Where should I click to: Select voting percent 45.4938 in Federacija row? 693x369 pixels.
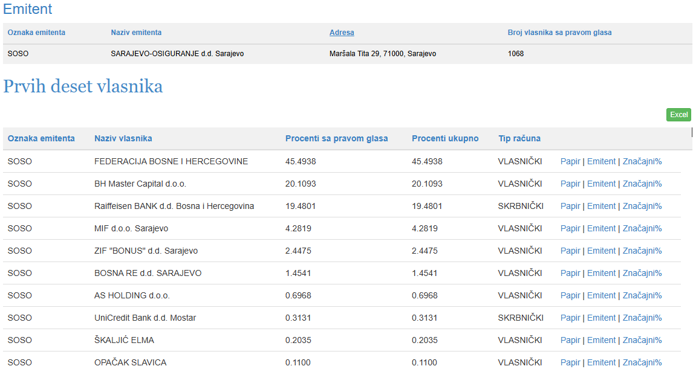pyautogui.click(x=301, y=161)
